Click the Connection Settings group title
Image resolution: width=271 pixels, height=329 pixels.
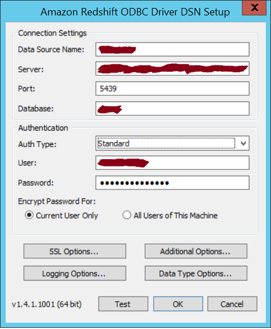coord(52,33)
